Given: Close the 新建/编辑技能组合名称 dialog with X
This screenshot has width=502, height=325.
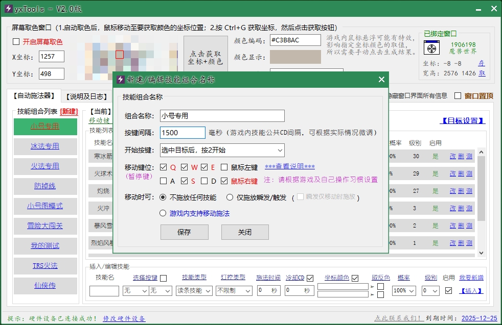Looking at the screenshot, I should [x=381, y=80].
